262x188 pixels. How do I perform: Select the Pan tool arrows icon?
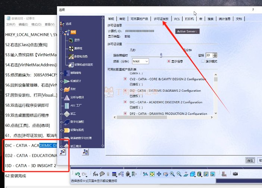[159, 174]
